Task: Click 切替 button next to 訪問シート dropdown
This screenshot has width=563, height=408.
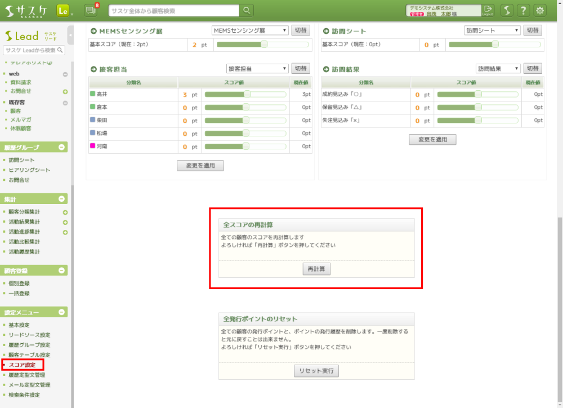Action: (x=533, y=30)
